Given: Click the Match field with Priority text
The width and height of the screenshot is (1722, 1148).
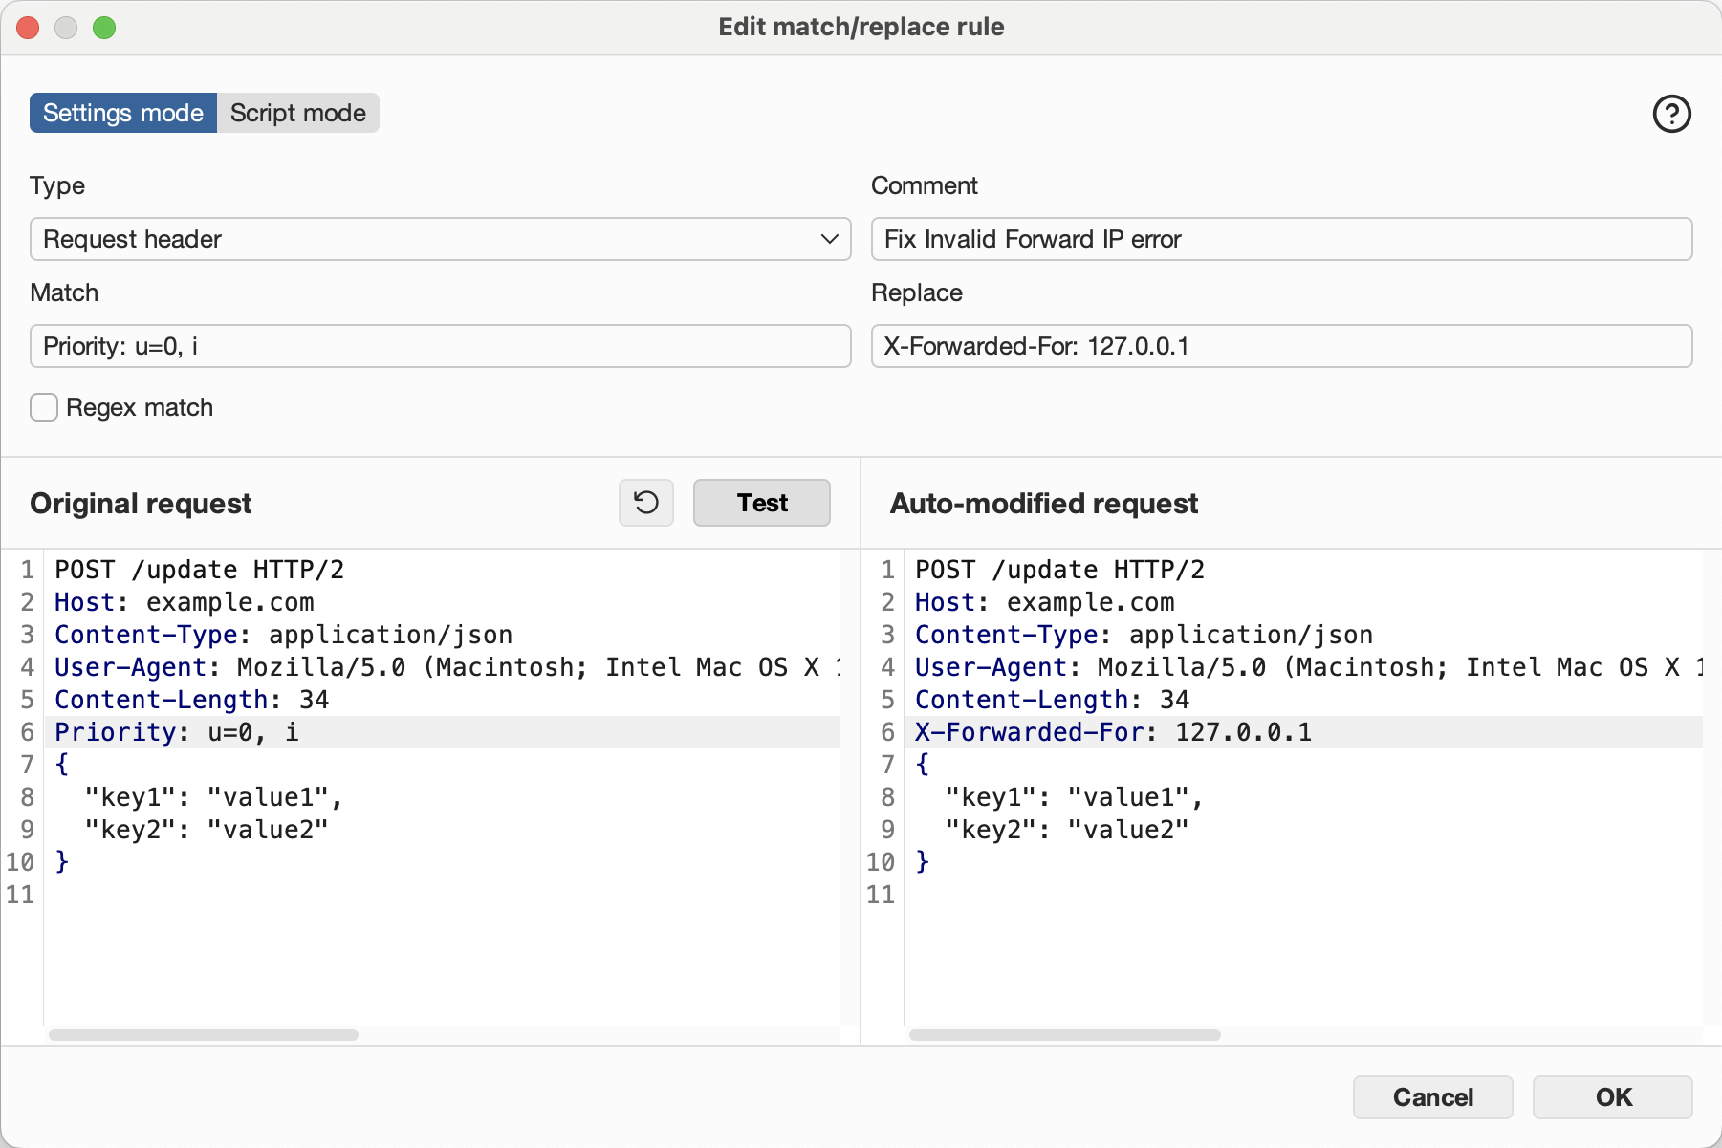Looking at the screenshot, I should 441,346.
